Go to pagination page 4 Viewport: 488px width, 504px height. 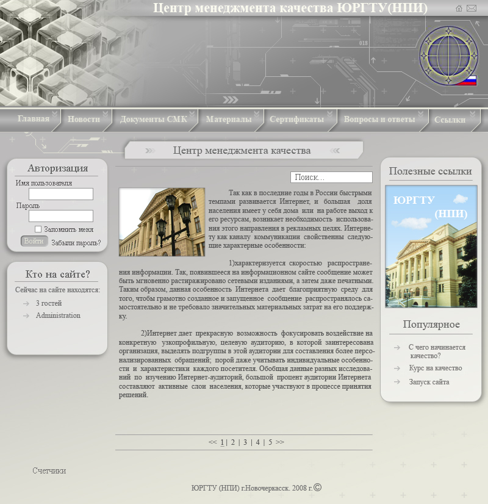(257, 442)
